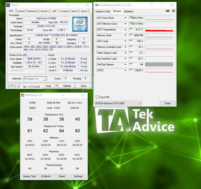Screen dimensions: 201x189
Task: Click the Instructions text in CPU-Z
Action: [x=57, y=48]
